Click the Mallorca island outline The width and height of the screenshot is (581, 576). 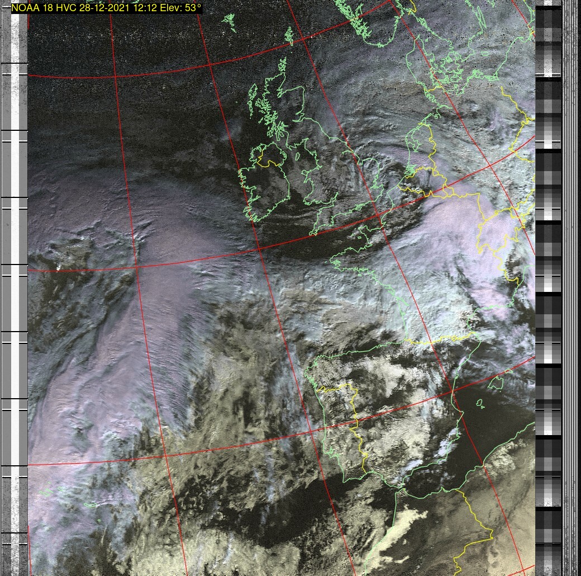pos(496,383)
